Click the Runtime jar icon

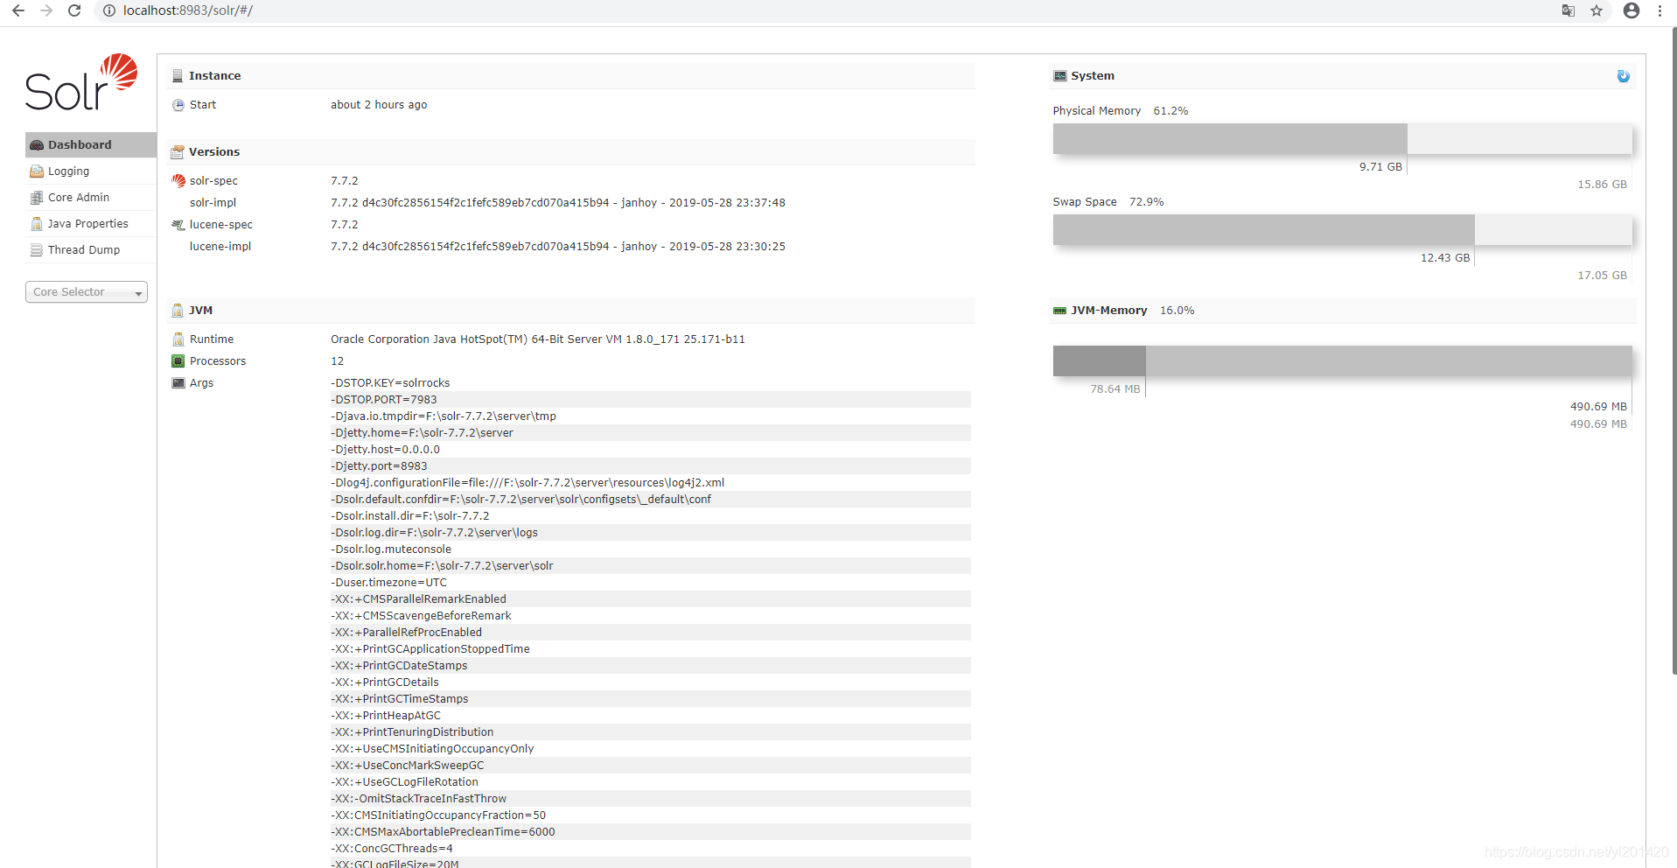coord(178,339)
